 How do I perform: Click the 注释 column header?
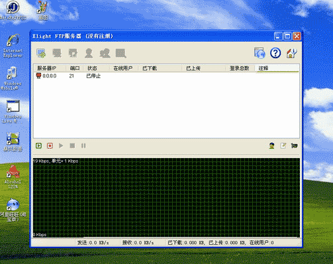277,68
